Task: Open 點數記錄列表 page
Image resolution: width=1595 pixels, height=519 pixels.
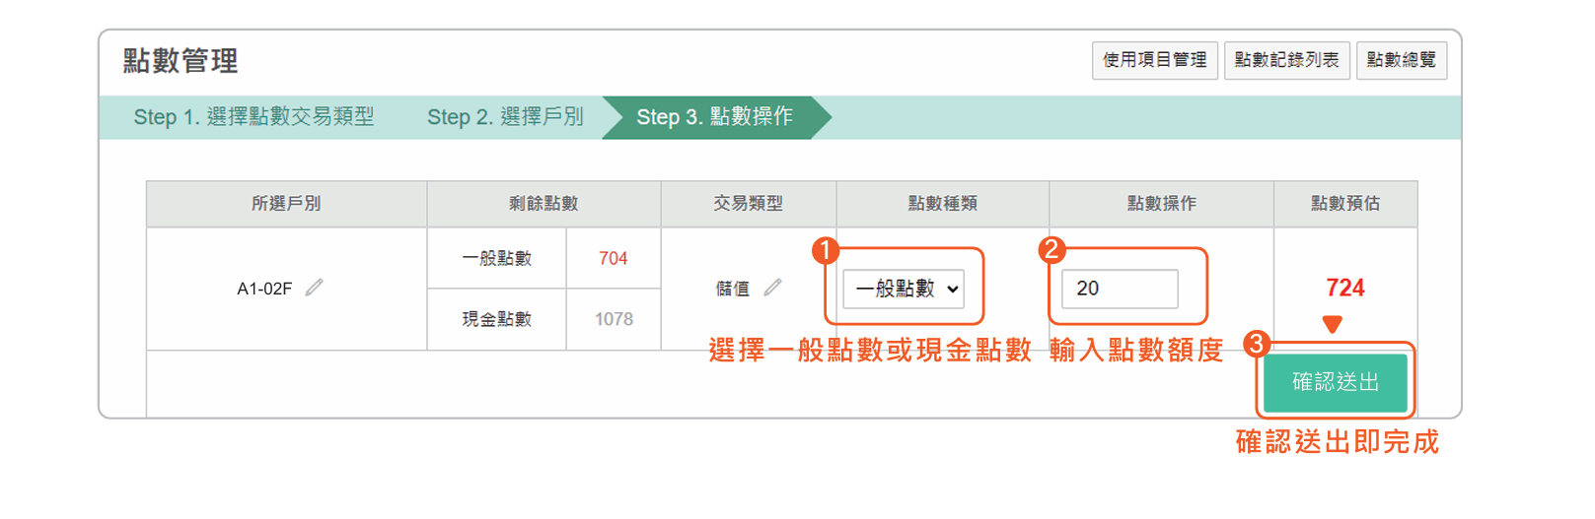Action: [1286, 60]
